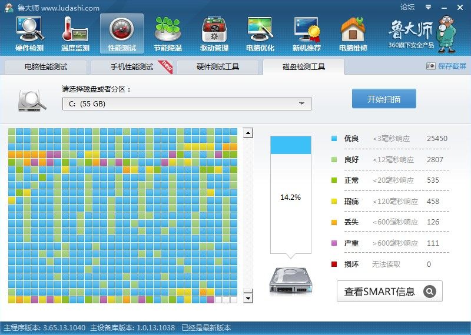
Task: Click the orange 丢失 legend swatch
Action: pos(334,222)
